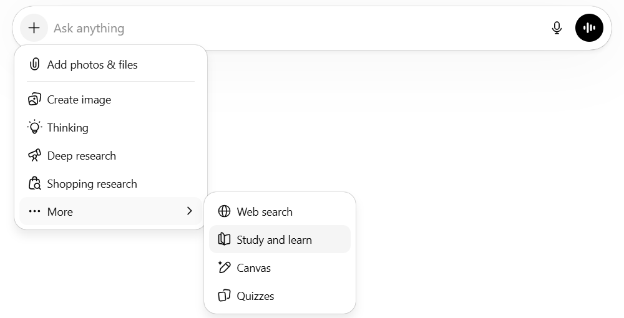Click the stacked cards Quizzes icon
Image resolution: width=624 pixels, height=318 pixels.
(224, 296)
